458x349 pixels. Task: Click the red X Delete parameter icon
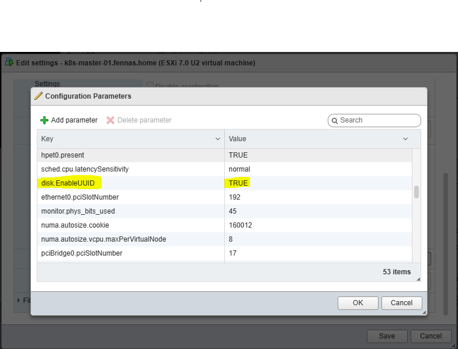click(110, 120)
